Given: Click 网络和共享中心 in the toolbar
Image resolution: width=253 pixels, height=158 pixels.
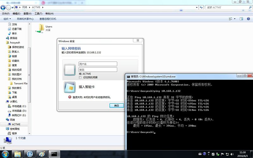Looking at the screenshot, I should click(25, 19).
